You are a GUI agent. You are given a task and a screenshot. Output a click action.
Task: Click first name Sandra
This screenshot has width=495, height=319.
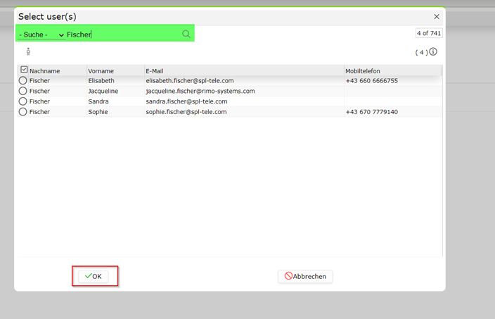[x=98, y=101]
